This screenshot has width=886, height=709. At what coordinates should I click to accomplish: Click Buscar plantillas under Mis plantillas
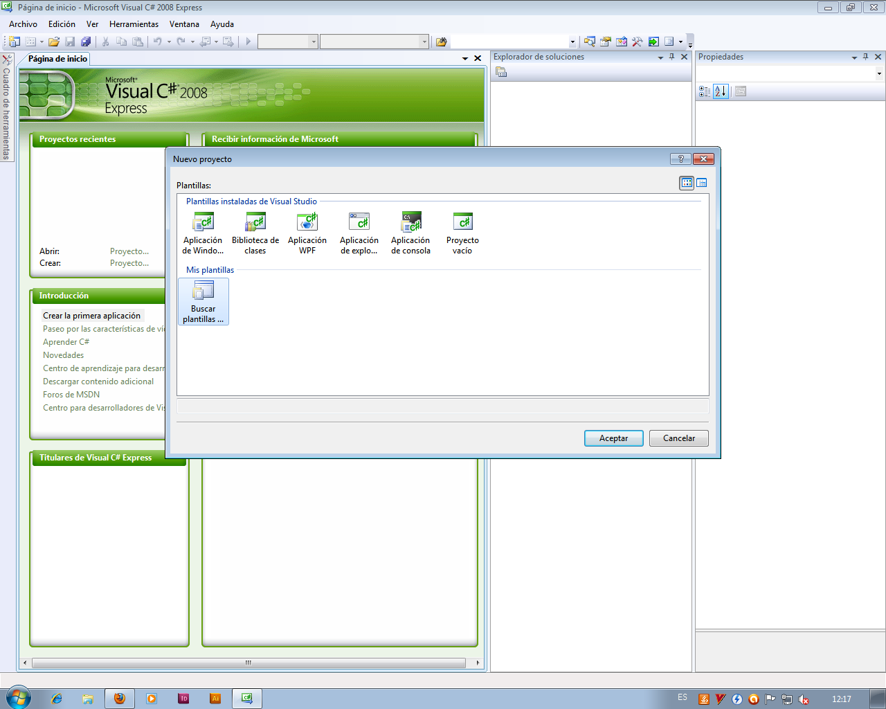pos(204,302)
